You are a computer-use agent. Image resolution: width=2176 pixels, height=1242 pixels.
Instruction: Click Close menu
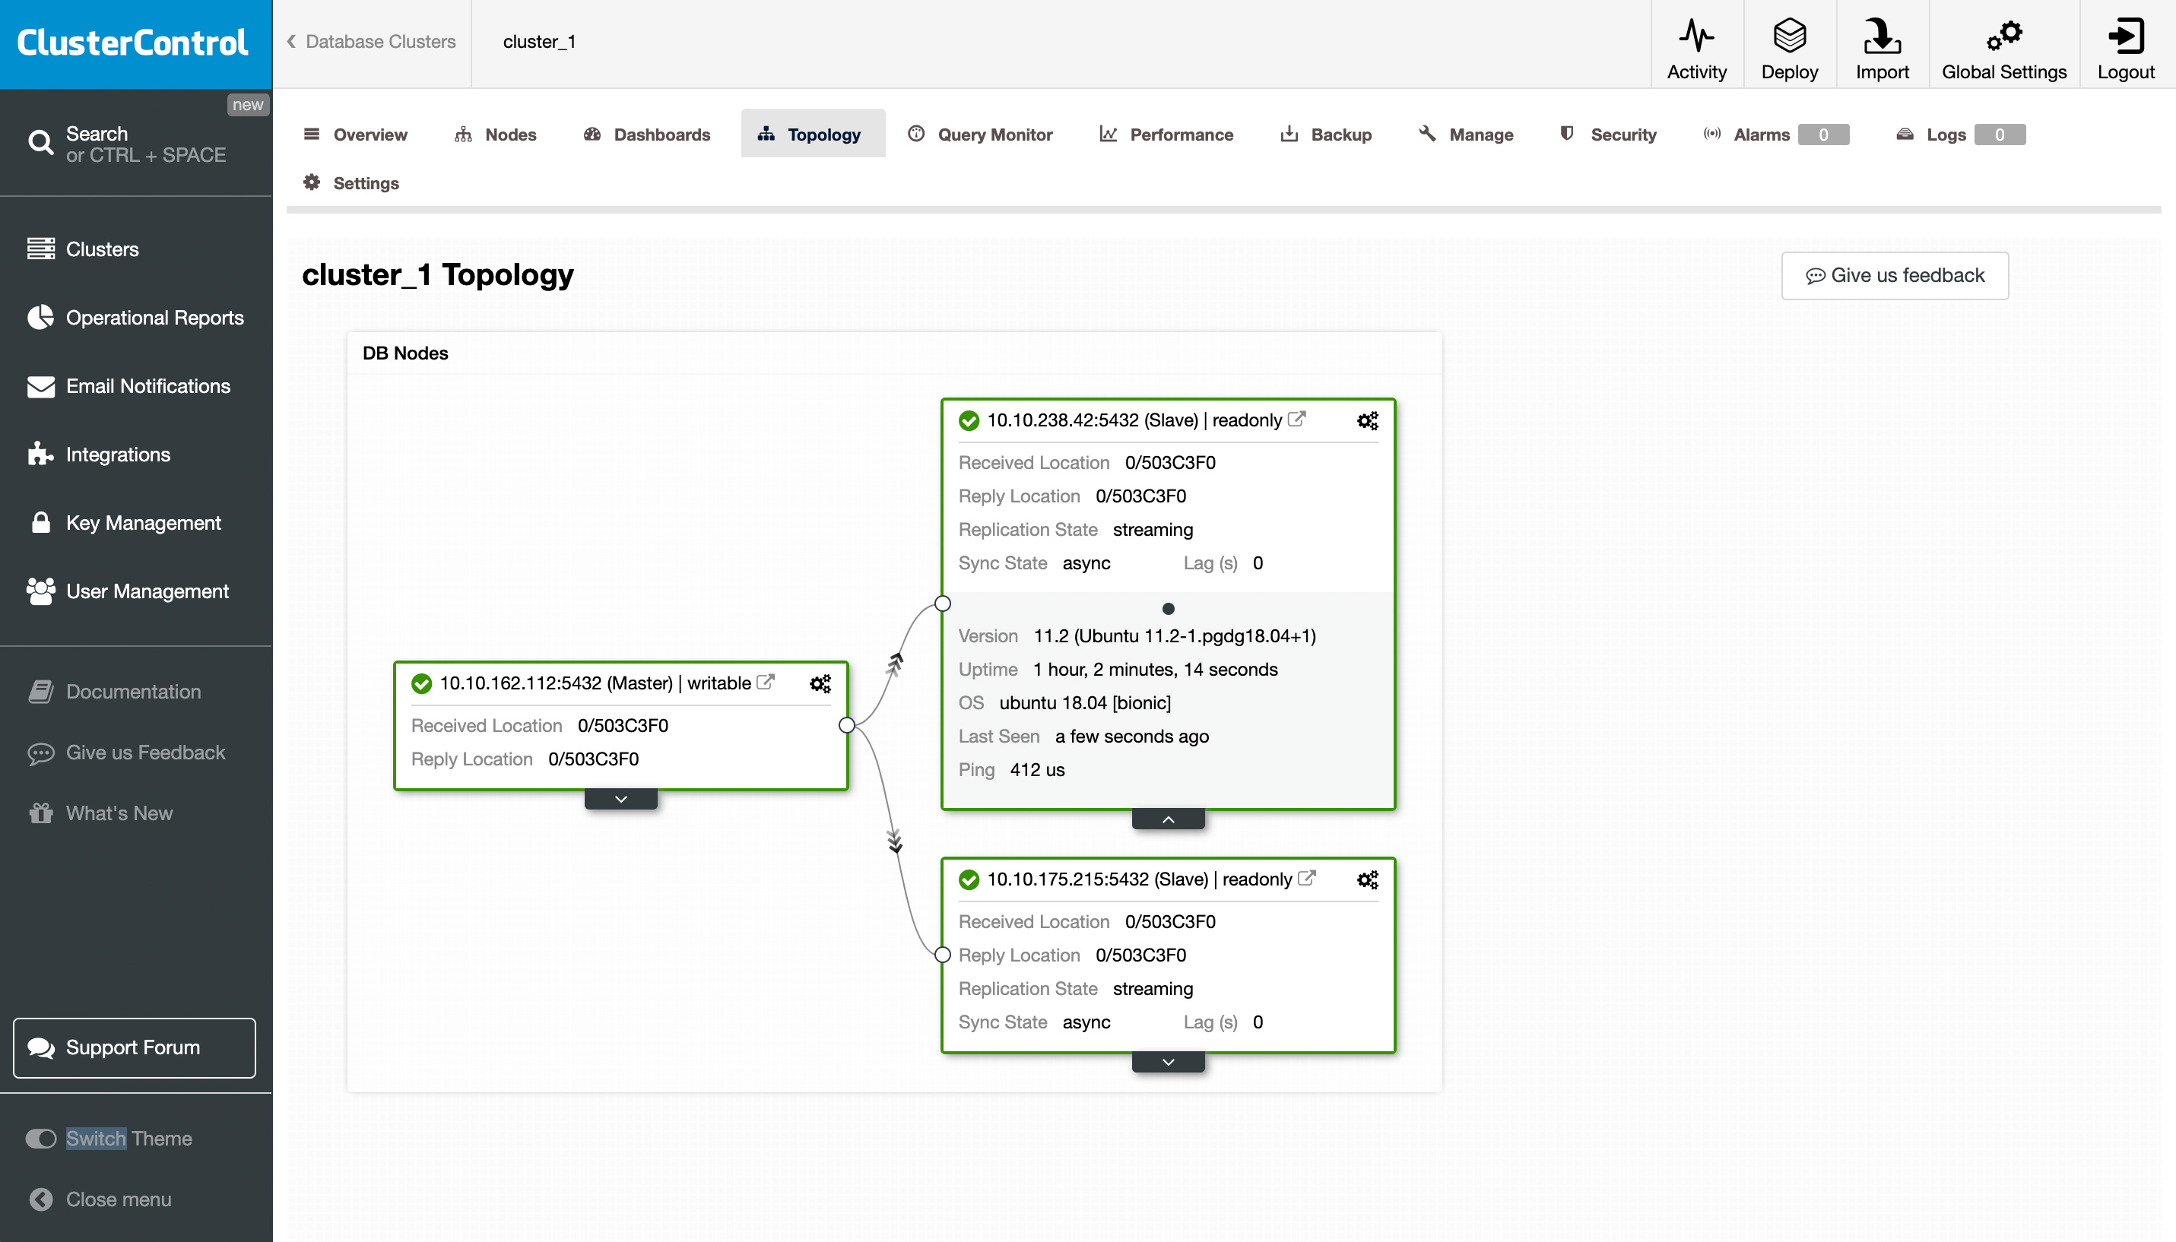pos(100,1199)
